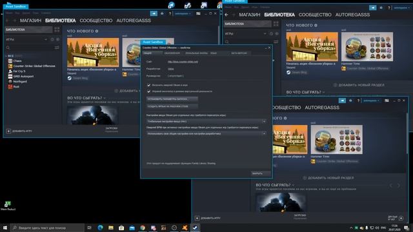Click ДОБАВИТЬ НОВЫЙ РАЗДЕЛ in bottom-right window
This screenshot has height=232, width=413.
point(328,178)
